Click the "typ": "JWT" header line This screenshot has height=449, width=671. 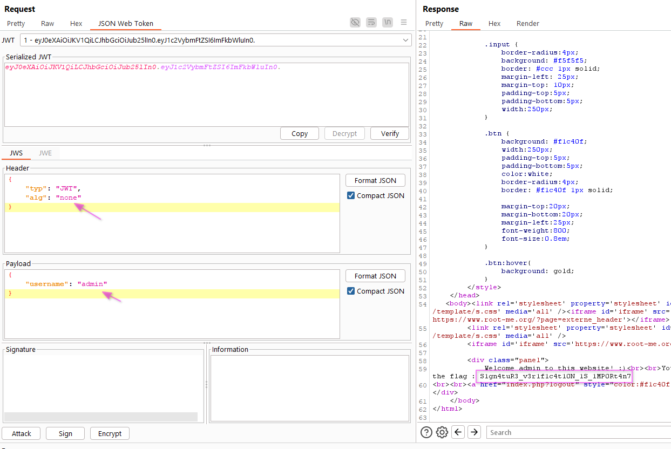click(x=53, y=188)
